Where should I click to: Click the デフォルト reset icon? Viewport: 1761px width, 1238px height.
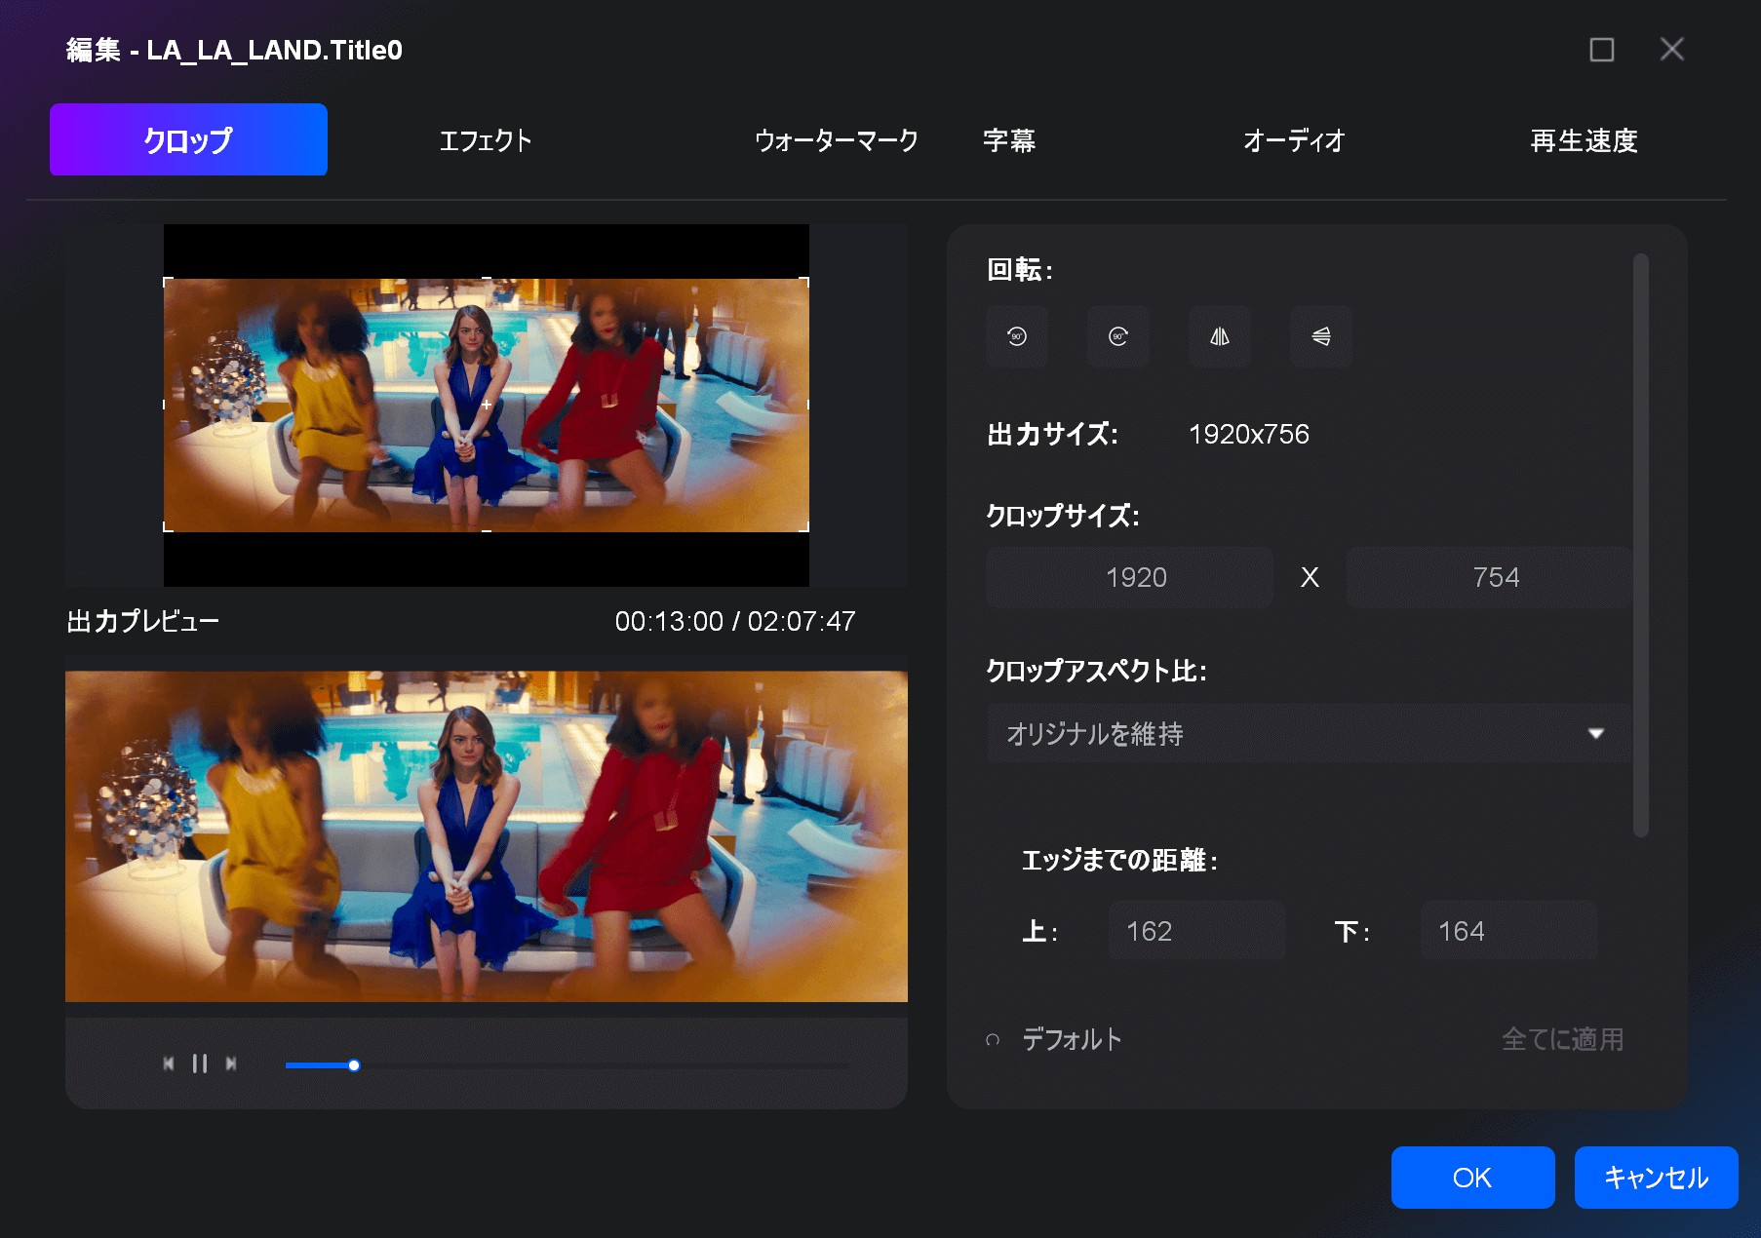[x=993, y=1039]
